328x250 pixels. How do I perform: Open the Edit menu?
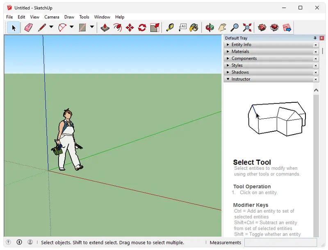pos(21,17)
